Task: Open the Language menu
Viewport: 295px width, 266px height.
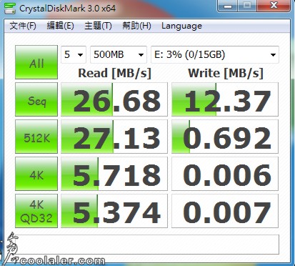Action: click(181, 26)
